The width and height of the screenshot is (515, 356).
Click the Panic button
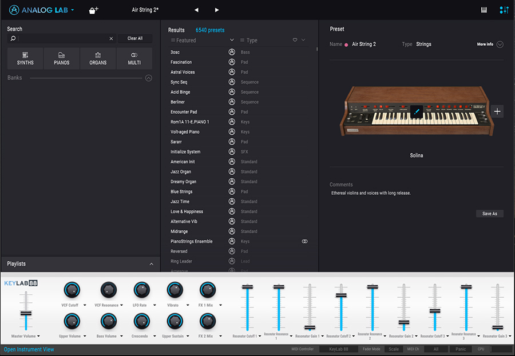click(461, 349)
